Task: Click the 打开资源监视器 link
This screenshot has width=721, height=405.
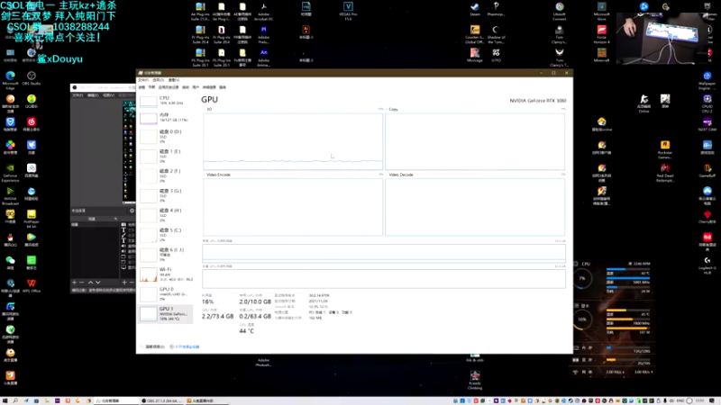Action: tap(185, 346)
